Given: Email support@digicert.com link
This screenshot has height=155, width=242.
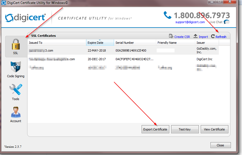Looking at the screenshot, I should pos(190,22).
